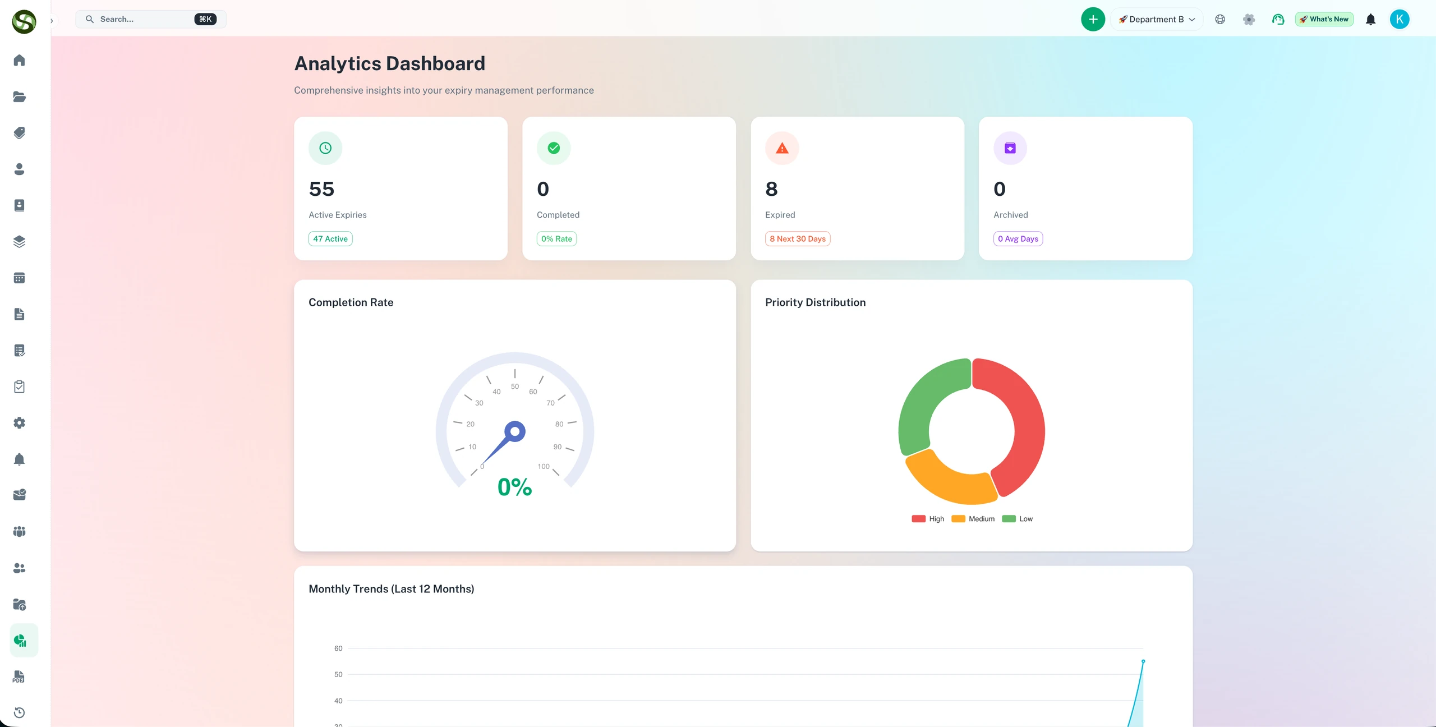Toggle Medium series in priority legend
1436x727 pixels.
[973, 519]
